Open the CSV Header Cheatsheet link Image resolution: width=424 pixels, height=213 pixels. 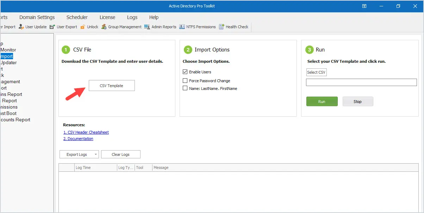coord(86,132)
